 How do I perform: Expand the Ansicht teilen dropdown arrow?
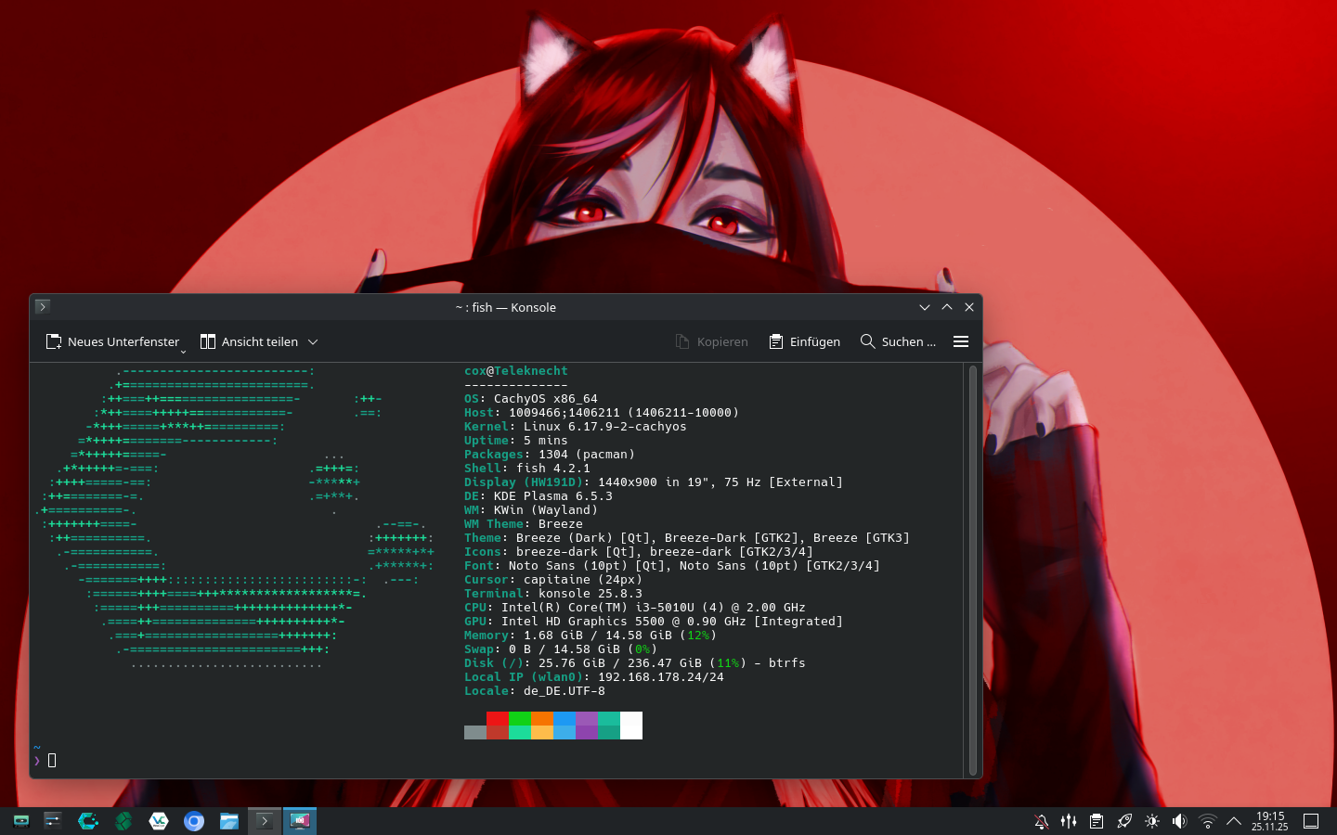(x=313, y=341)
